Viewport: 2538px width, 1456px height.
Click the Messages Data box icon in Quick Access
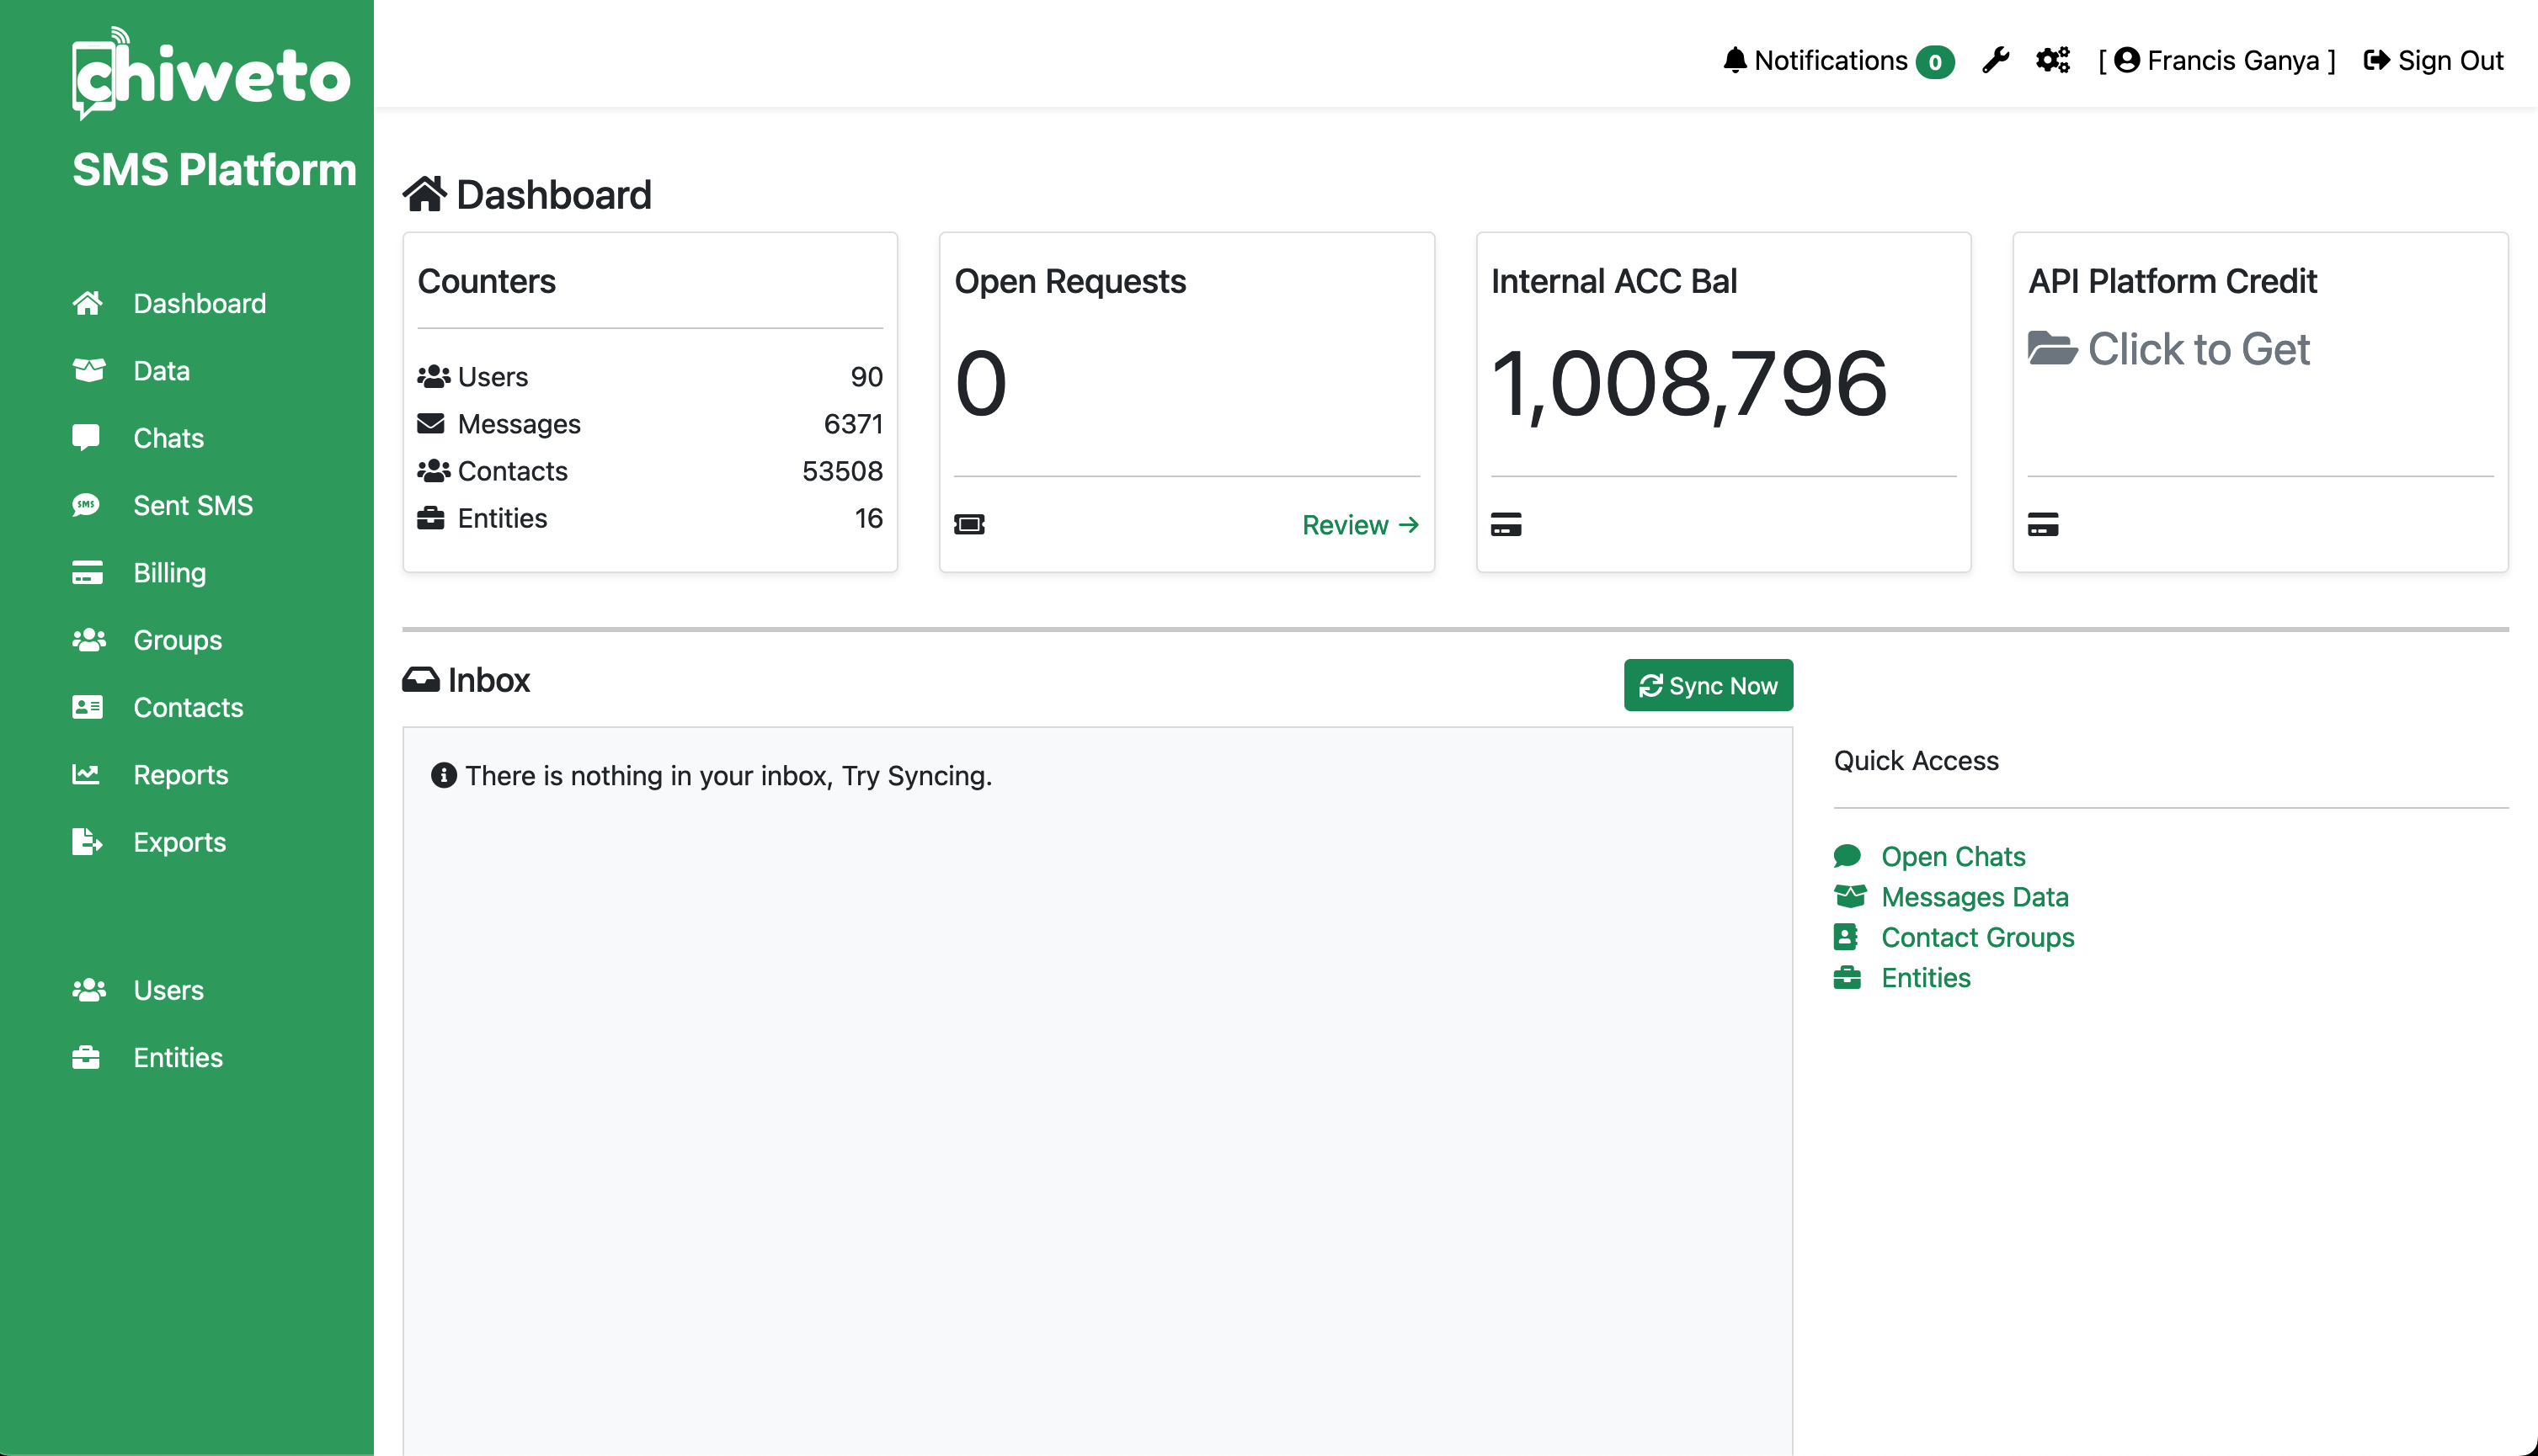1850,896
